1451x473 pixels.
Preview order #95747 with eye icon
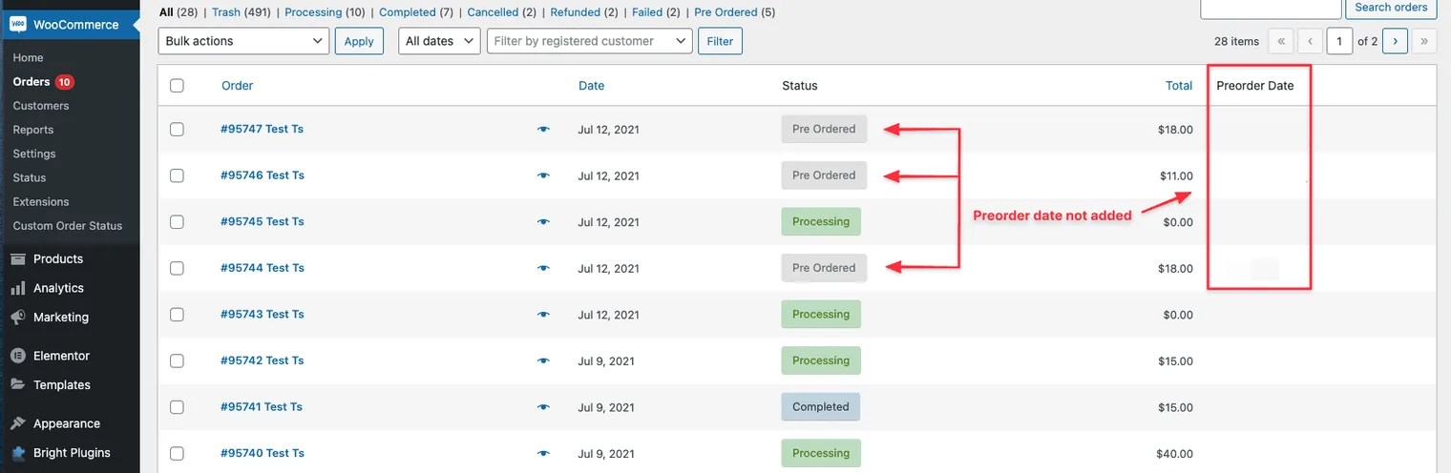pos(544,129)
